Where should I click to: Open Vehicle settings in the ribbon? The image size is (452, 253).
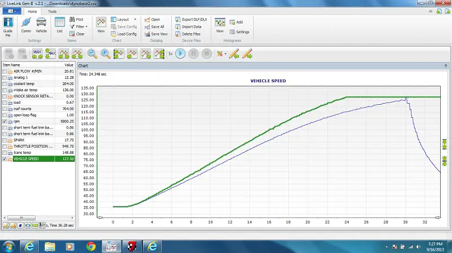[x=41, y=25]
